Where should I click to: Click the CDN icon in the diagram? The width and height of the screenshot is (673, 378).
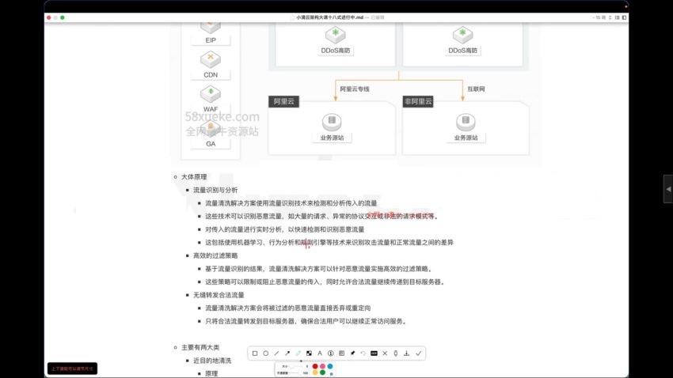click(x=211, y=59)
